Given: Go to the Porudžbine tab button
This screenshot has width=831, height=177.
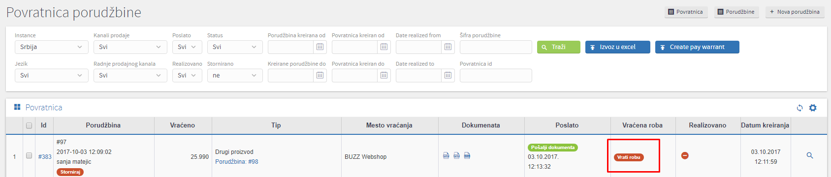Looking at the screenshot, I should tap(736, 12).
